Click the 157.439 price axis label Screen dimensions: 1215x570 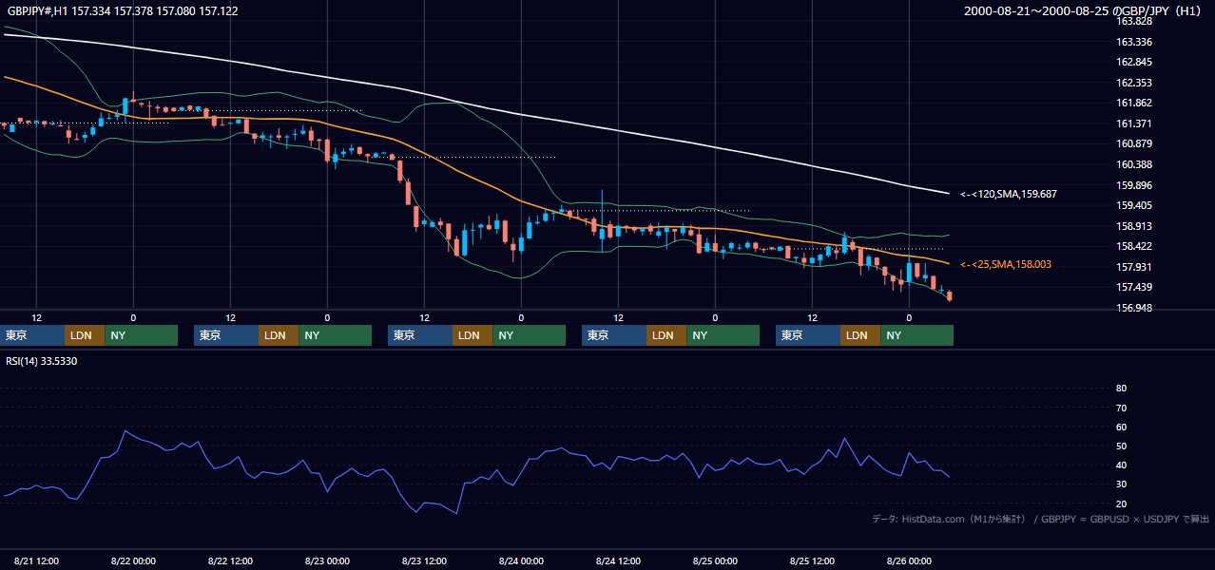pyautogui.click(x=1134, y=287)
